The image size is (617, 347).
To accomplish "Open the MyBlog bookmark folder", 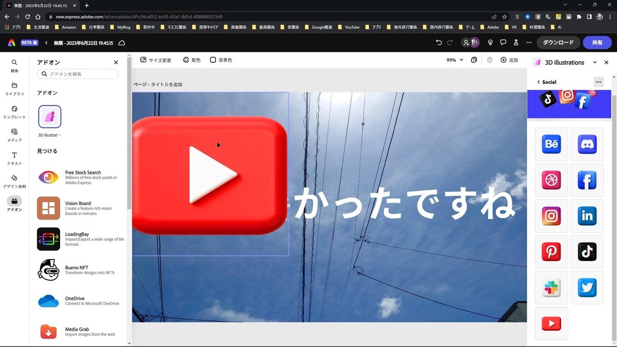I will [x=120, y=27].
